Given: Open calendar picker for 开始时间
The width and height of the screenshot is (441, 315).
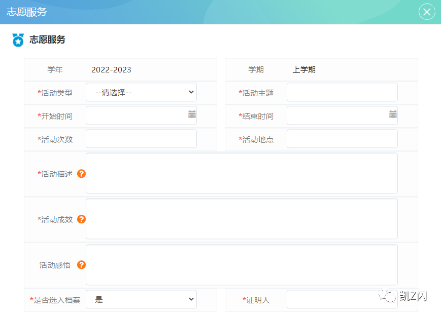Looking at the screenshot, I should click(192, 115).
